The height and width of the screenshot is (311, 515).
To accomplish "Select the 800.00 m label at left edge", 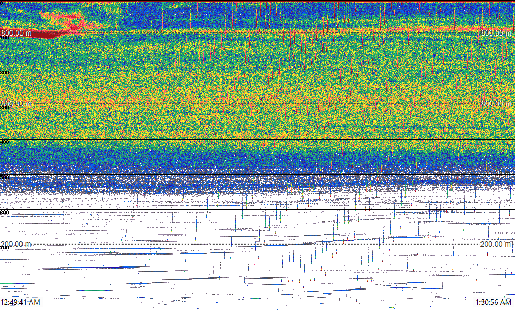I will point(16,32).
